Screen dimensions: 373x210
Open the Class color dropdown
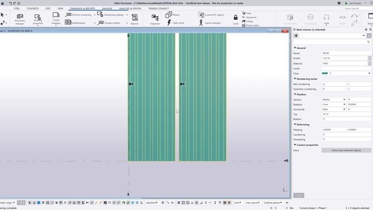(369, 73)
